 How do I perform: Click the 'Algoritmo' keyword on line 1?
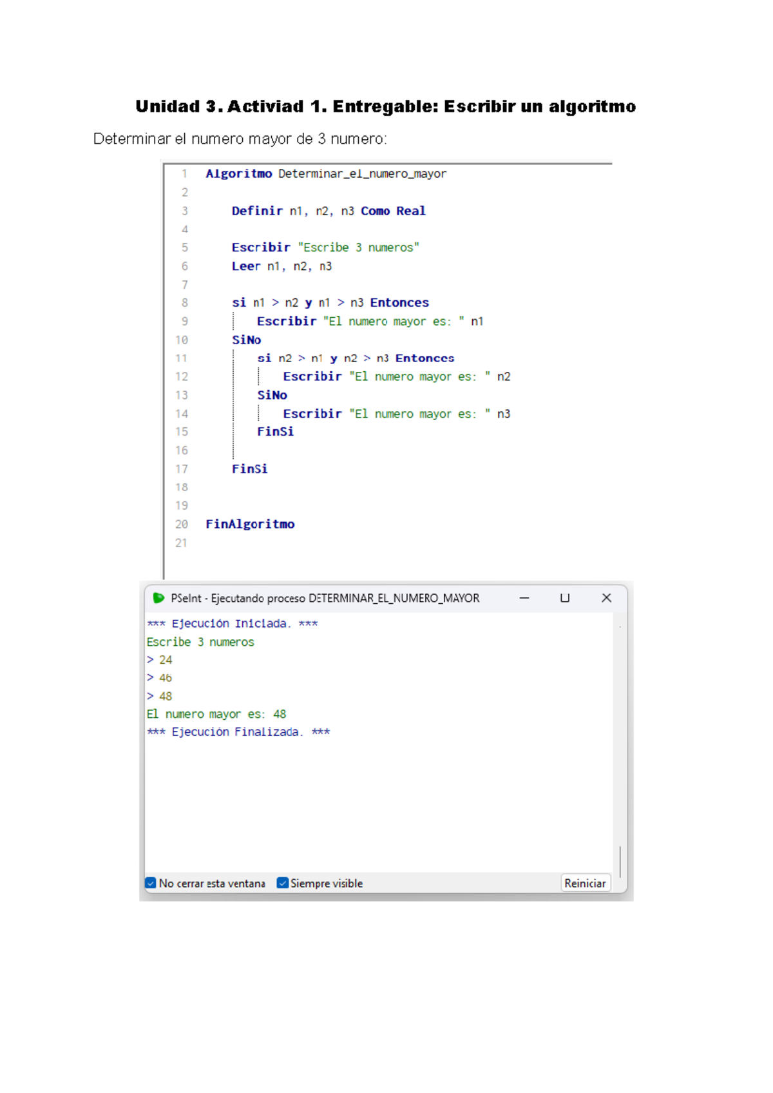pos(238,174)
